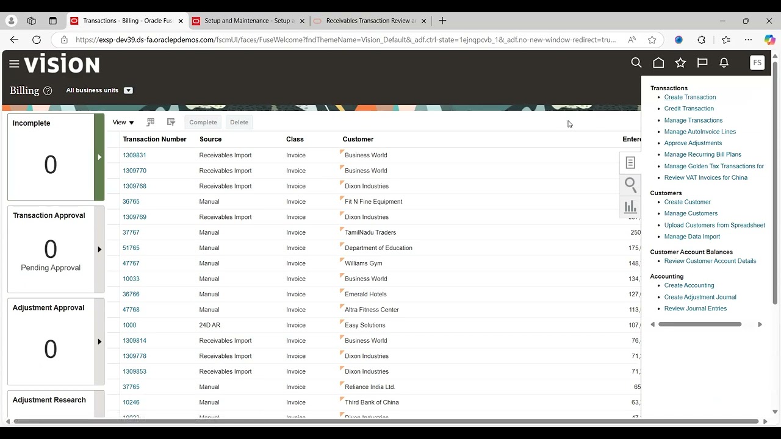Click the Complete button
Image resolution: width=781 pixels, height=439 pixels.
point(203,122)
